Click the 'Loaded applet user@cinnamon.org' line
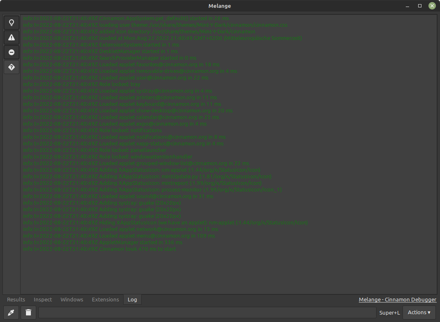 [116, 78]
